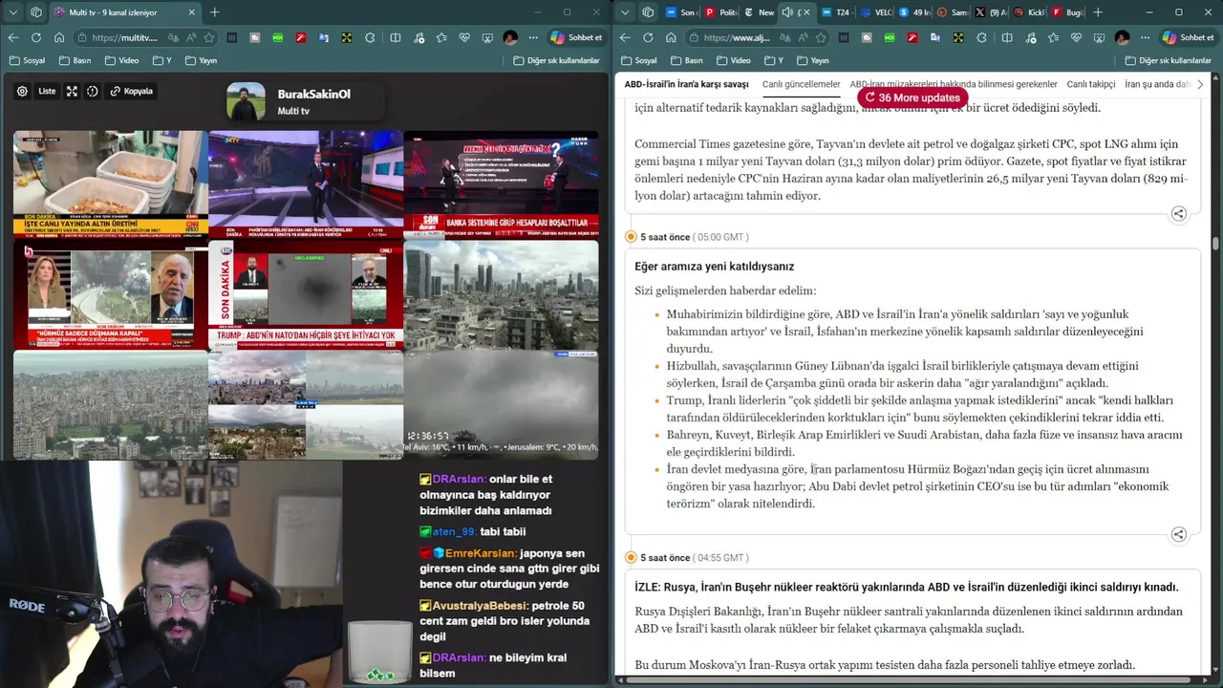Open Yayın bookmarks folder in left browser
Viewport: 1223px width, 688px height.
coord(200,60)
